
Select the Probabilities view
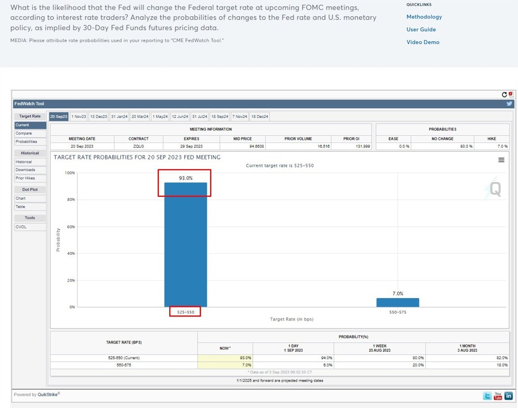[x=29, y=142]
